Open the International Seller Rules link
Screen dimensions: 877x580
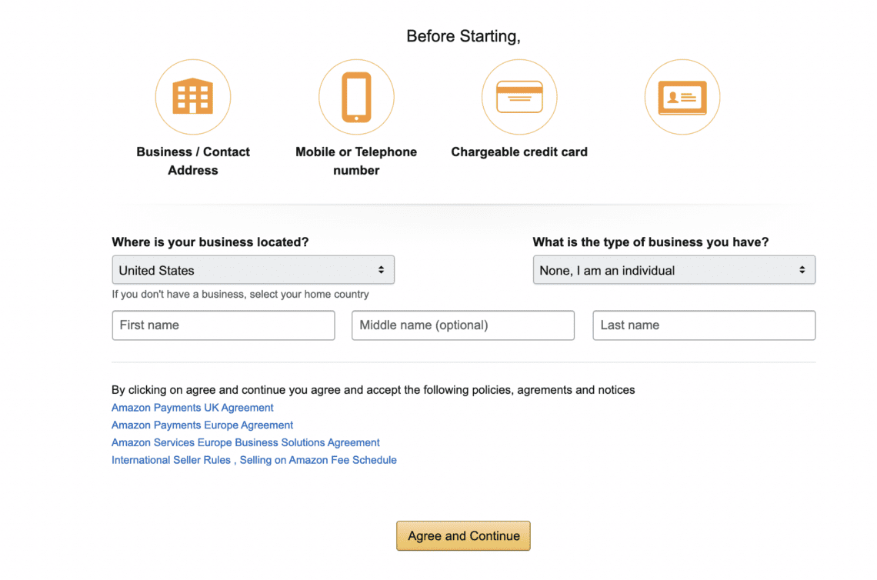click(x=171, y=459)
